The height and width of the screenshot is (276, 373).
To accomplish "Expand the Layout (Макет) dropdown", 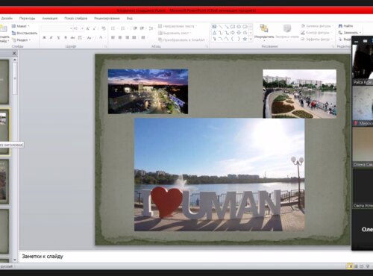I will [21, 26].
